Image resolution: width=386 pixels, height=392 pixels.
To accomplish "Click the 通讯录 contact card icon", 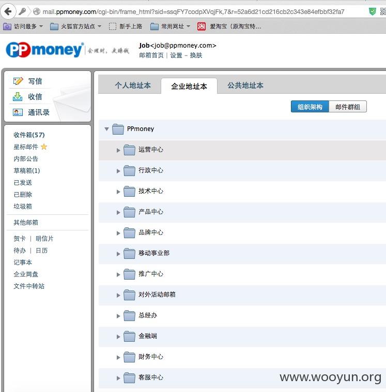I will click(x=18, y=112).
